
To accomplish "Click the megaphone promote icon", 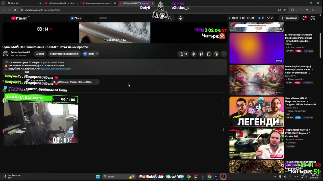I will 201,54.
